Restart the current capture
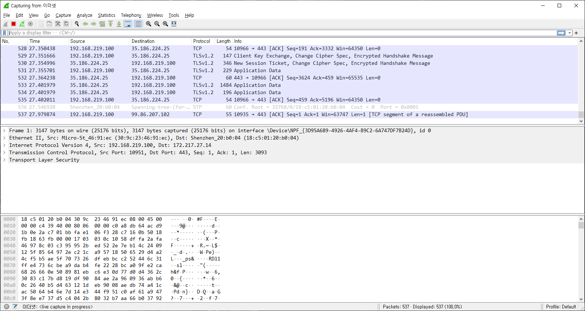Image resolution: width=585 pixels, height=311 pixels. (x=22, y=24)
